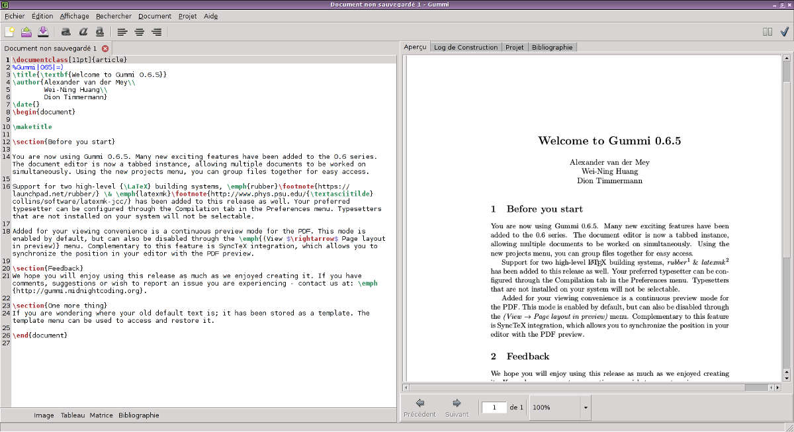Create a new document with the toolbar icon
The height and width of the screenshot is (432, 794).
pos(9,31)
